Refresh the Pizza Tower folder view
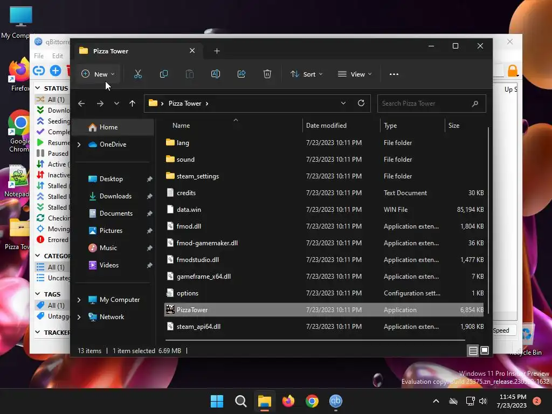Viewport: 552px width, 414px height. coord(361,103)
